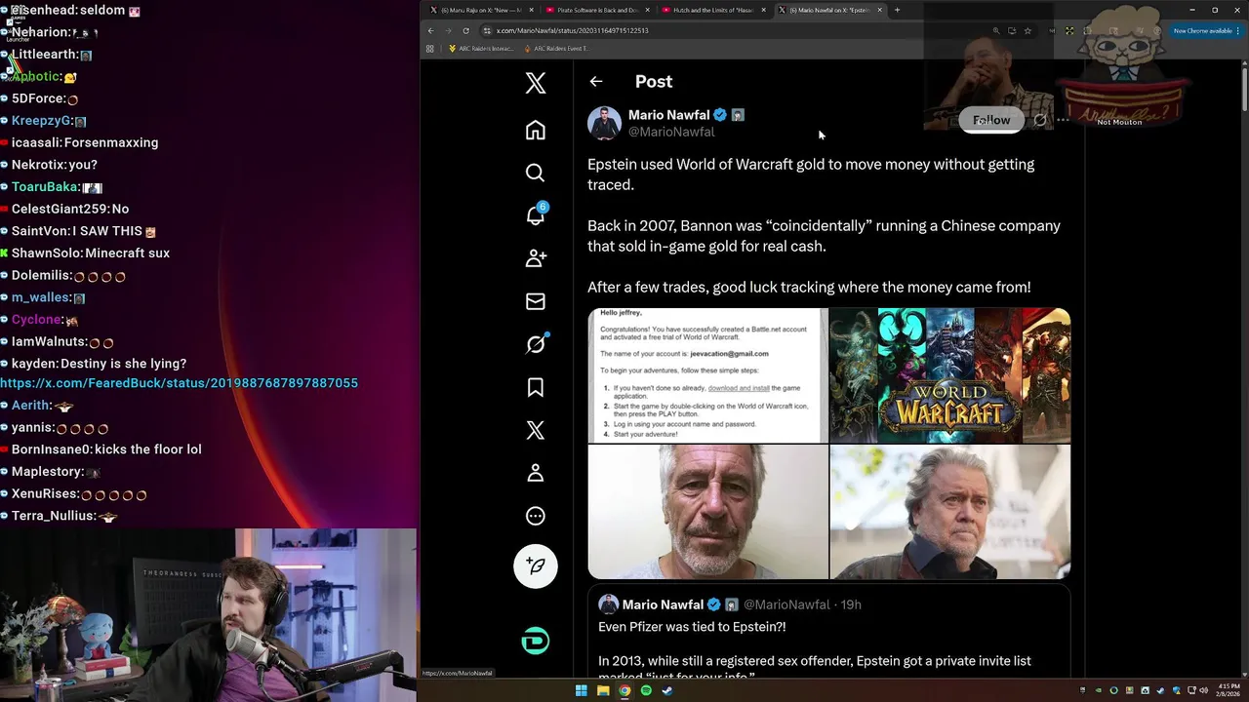
Task: Click chat username ShawnSolo
Action: pos(46,253)
